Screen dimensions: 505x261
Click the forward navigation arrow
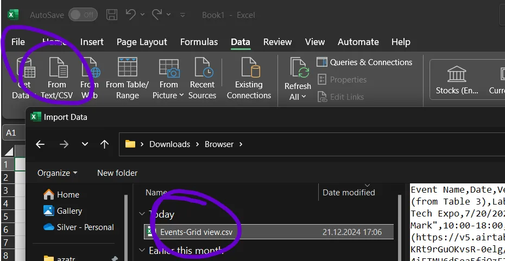coord(64,144)
